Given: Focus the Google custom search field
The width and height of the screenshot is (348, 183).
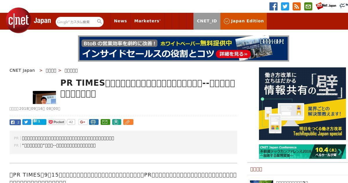Looking at the screenshot, I should pos(76,22).
